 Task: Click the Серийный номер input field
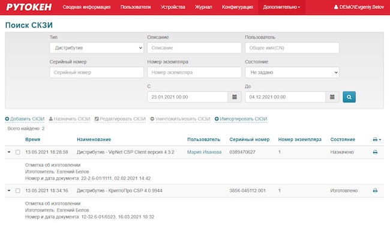coord(97,72)
